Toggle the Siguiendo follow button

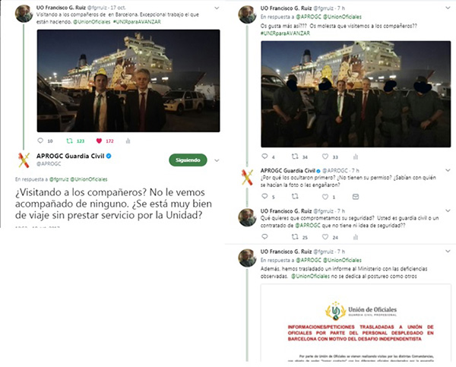(188, 160)
